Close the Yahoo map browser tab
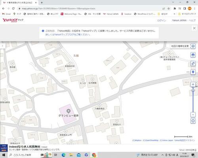198x158 pixels. (36, 2)
